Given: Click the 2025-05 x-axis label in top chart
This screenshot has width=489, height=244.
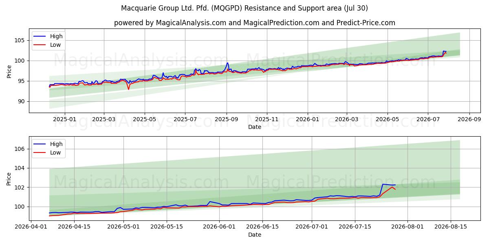Looking at the screenshot, I should click(x=145, y=120).
